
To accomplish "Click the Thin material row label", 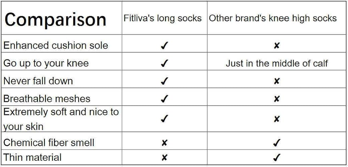I will 32,157.
